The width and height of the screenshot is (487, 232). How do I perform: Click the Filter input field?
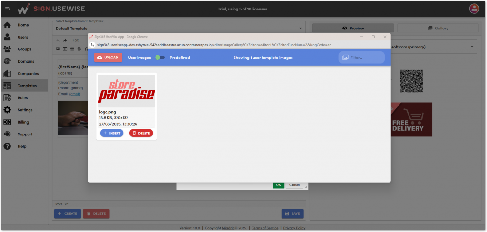pos(365,58)
